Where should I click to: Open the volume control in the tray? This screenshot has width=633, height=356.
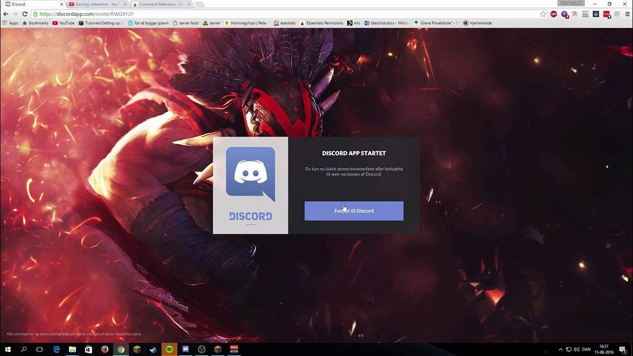(x=577, y=349)
